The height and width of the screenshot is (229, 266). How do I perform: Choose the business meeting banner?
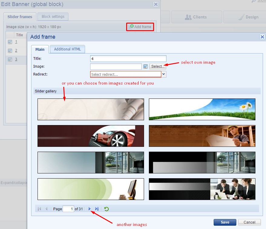pyautogui.click(x=202, y=189)
